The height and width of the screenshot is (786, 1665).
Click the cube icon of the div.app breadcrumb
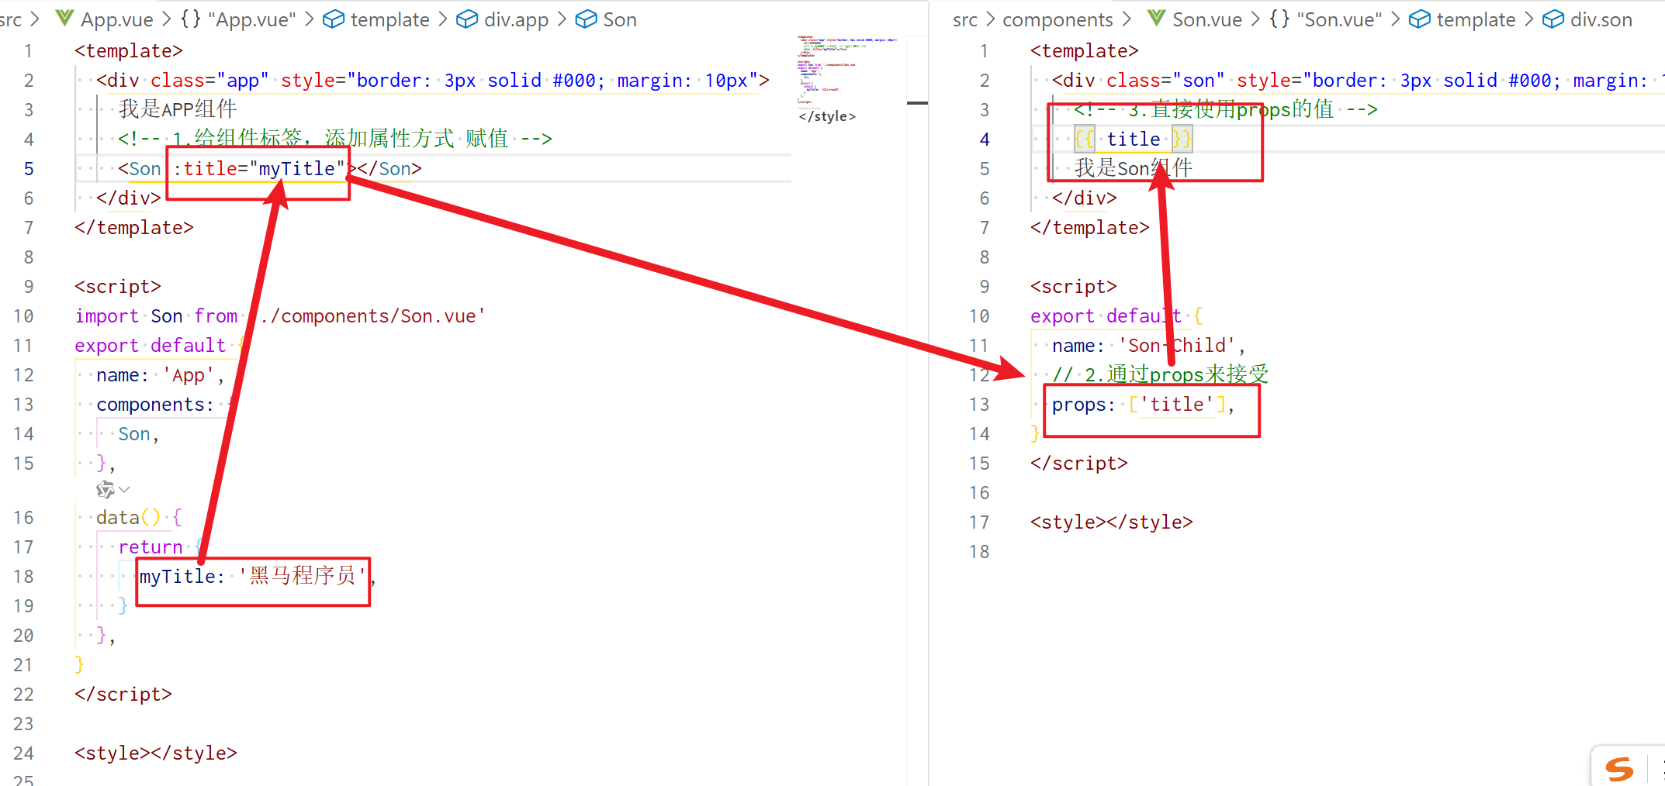pyautogui.click(x=467, y=19)
